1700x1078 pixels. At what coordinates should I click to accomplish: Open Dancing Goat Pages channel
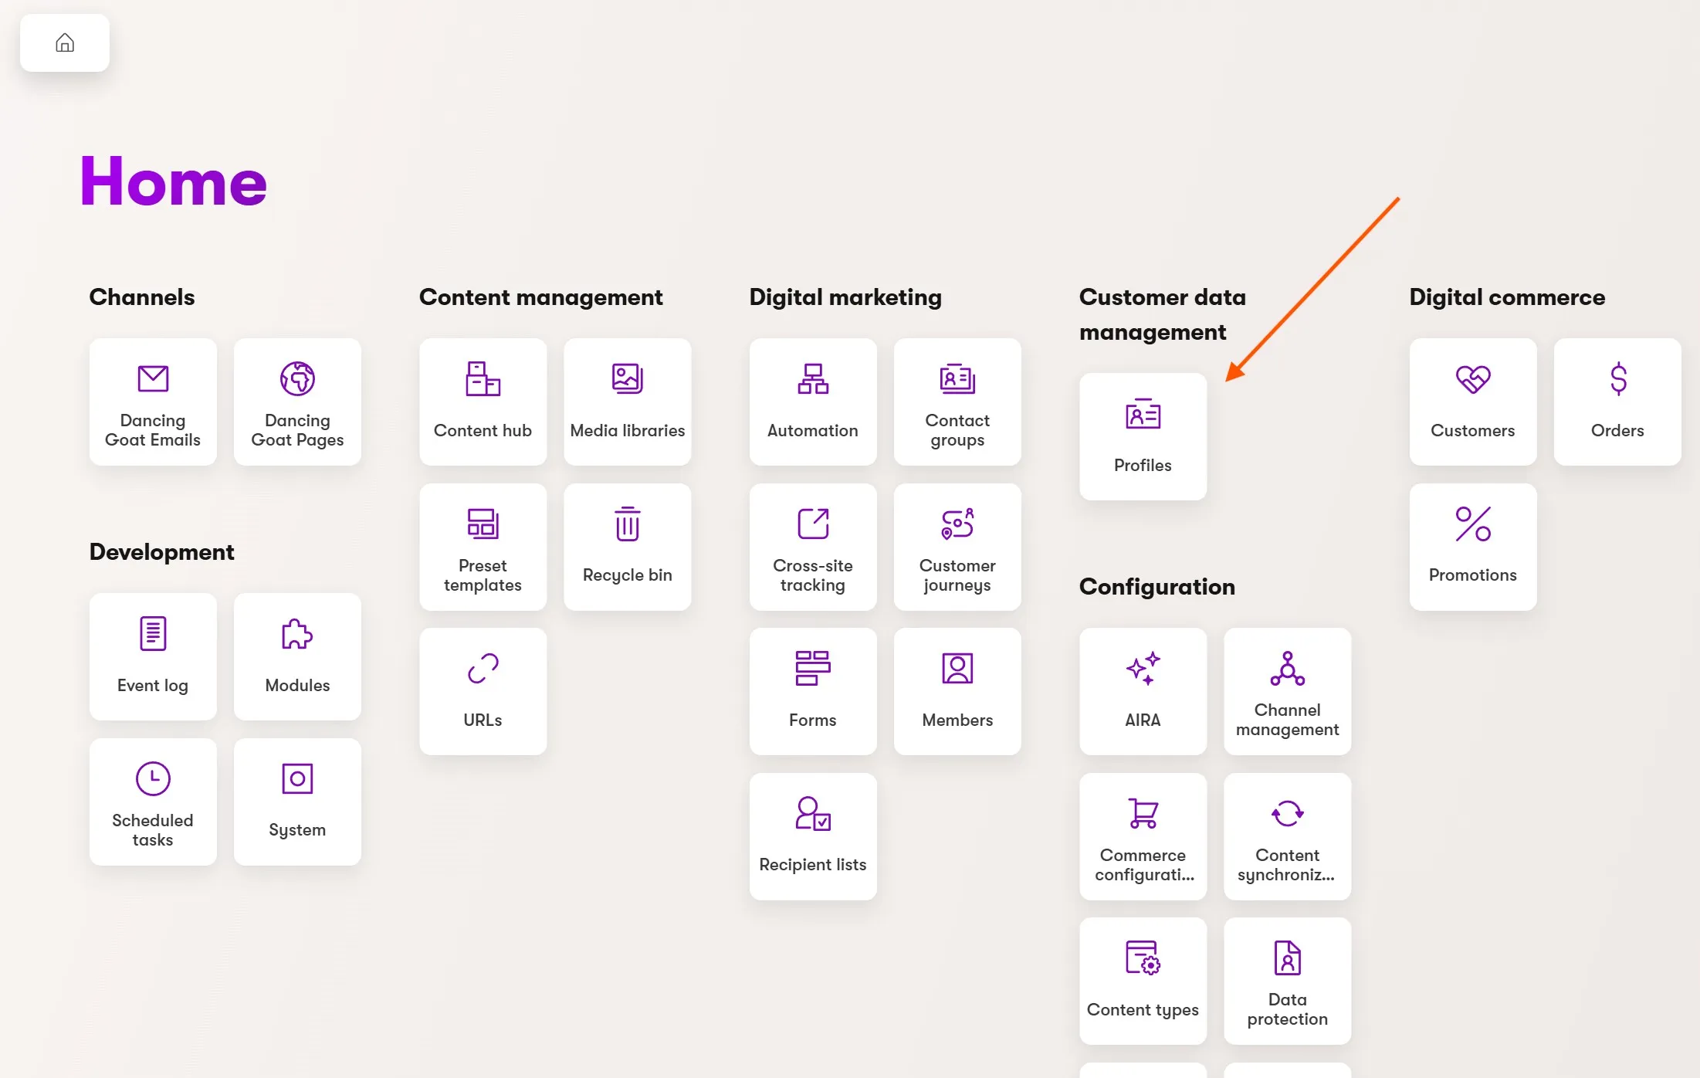pos(297,402)
